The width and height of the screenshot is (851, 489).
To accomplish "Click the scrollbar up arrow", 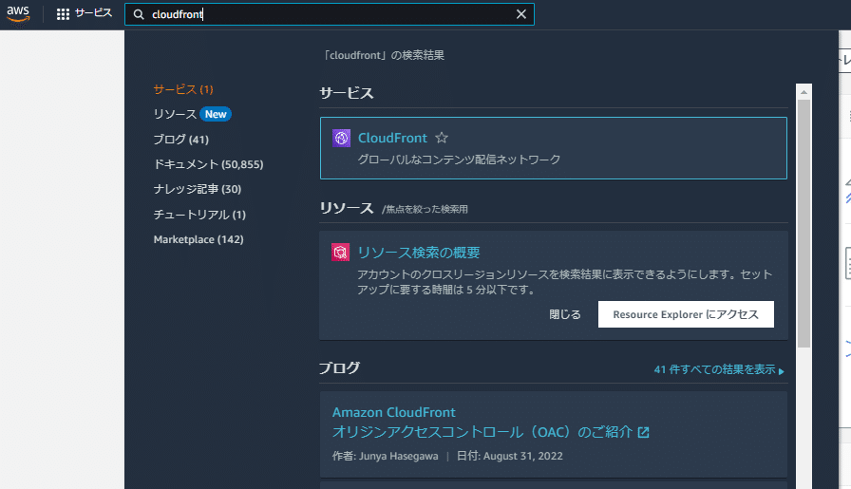I will (804, 92).
